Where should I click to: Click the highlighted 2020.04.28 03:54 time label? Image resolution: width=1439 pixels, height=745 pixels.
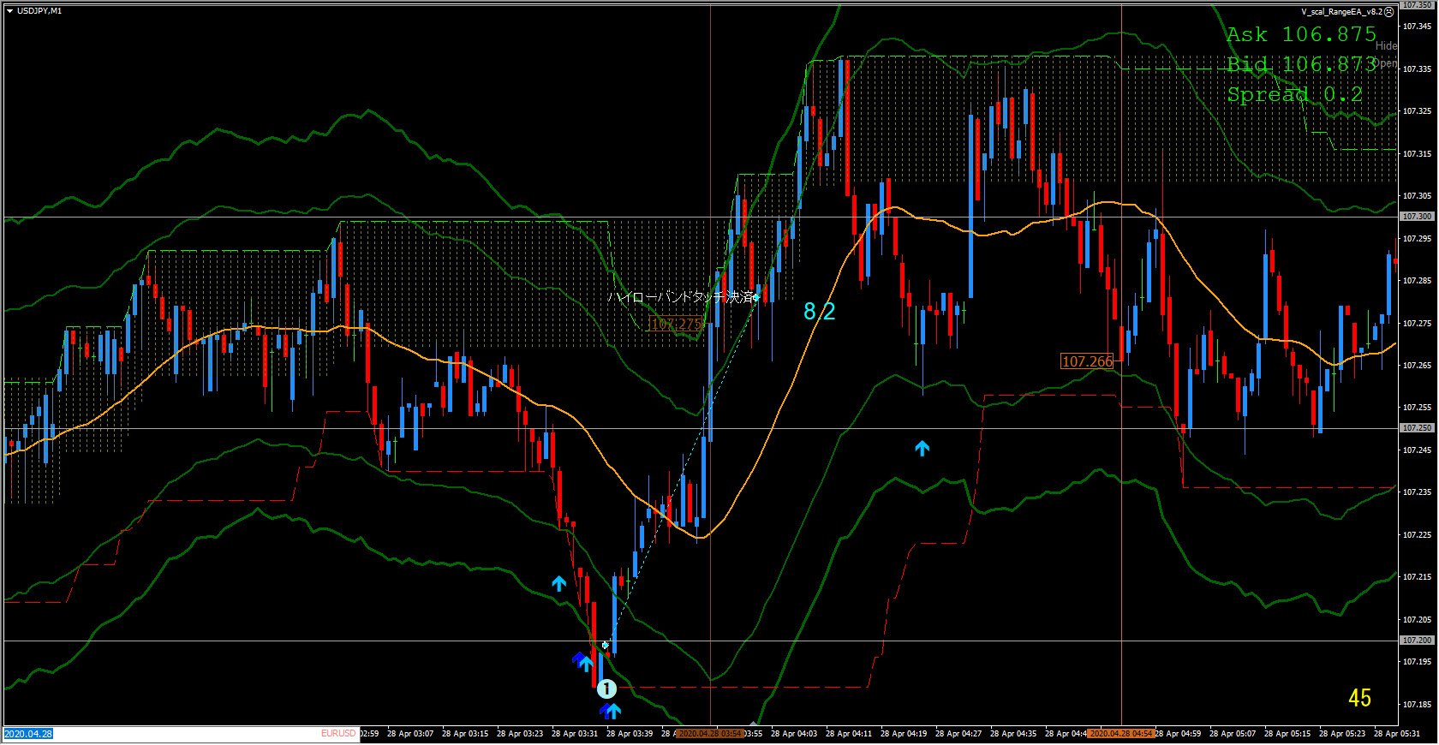pos(710,734)
